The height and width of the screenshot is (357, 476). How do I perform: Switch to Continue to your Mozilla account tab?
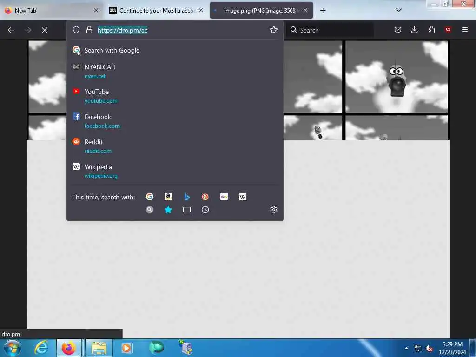tap(156, 10)
